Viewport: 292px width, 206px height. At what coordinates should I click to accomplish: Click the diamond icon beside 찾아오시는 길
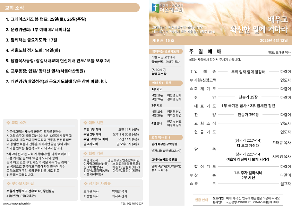[8, 184]
